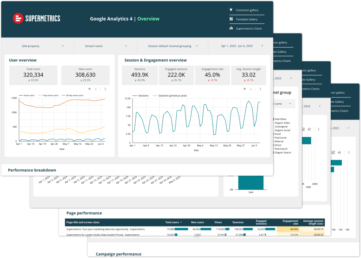The width and height of the screenshot is (361, 258).
Task: Expand Session default channel grouping filter
Action: (173, 46)
